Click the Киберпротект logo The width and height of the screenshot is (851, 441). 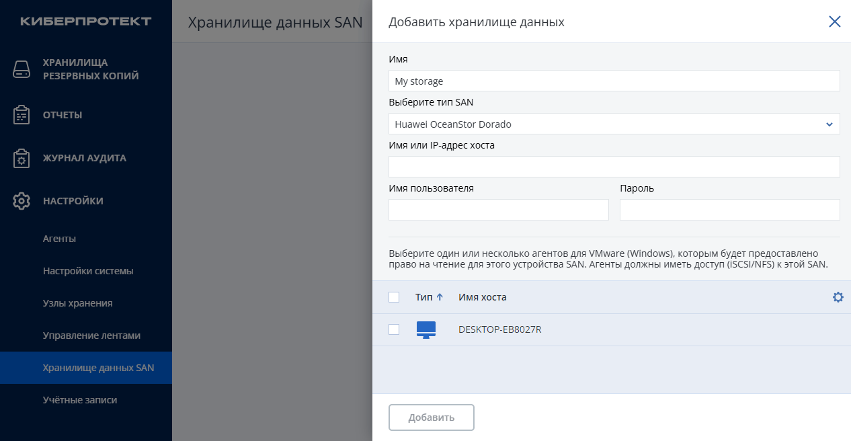[x=85, y=22]
